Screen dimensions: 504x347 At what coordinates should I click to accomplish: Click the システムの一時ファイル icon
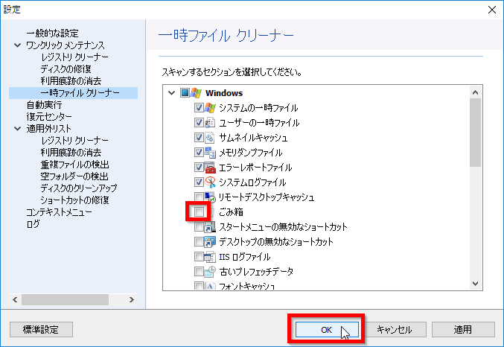point(210,108)
